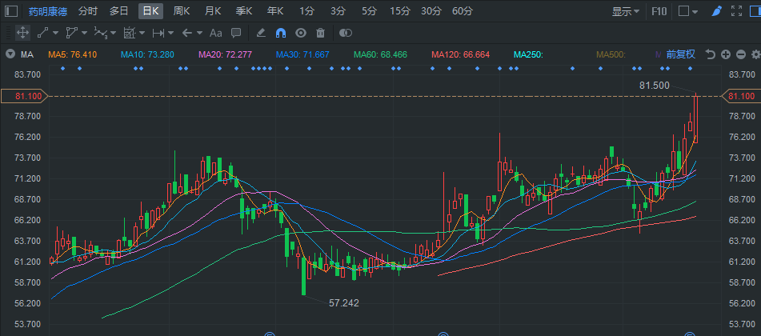761x336 pixels.
Task: Click the overlapping circles overlay icon
Action: click(x=345, y=33)
